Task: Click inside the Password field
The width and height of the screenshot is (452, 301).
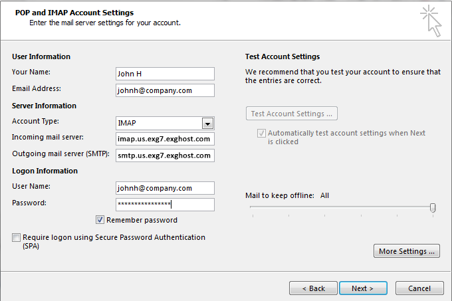Action: click(x=165, y=205)
